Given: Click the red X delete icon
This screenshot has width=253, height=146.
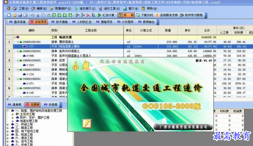Looking at the screenshot, I should [88, 15].
